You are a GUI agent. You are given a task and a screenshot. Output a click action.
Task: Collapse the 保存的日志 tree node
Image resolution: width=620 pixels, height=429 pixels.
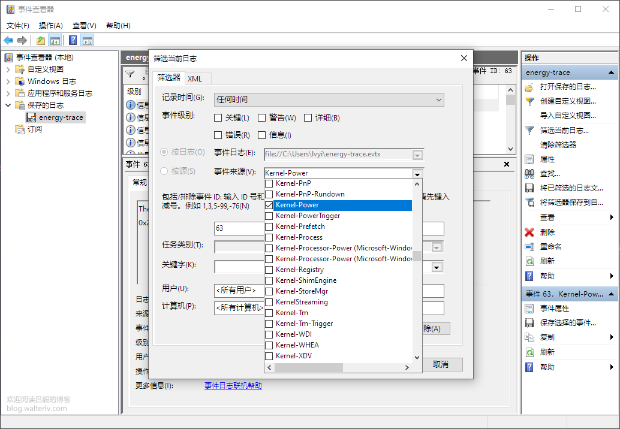[8, 105]
